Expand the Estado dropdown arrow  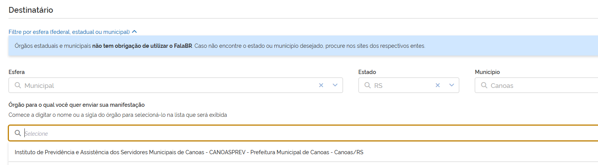[452, 86]
